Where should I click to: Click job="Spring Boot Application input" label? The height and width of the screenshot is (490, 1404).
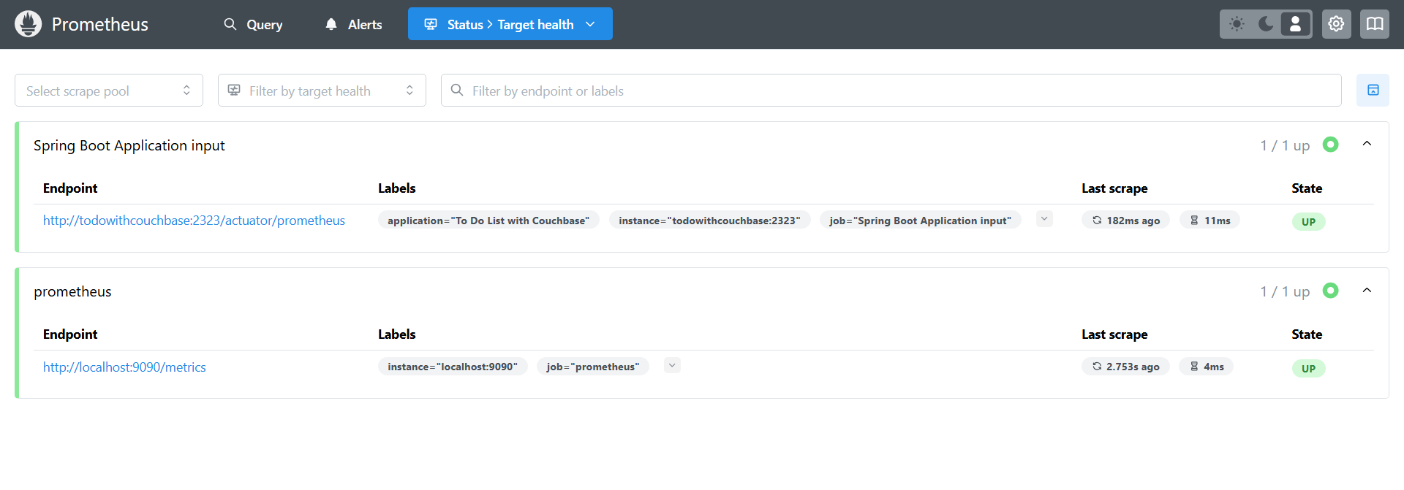920,221
